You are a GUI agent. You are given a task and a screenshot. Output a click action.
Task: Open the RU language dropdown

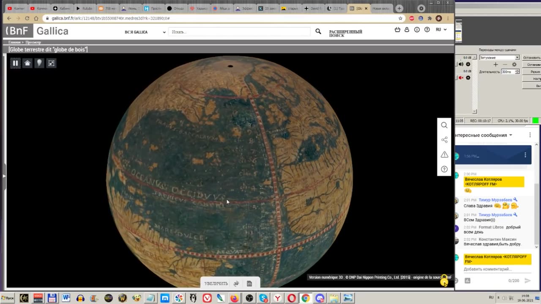coord(441,30)
